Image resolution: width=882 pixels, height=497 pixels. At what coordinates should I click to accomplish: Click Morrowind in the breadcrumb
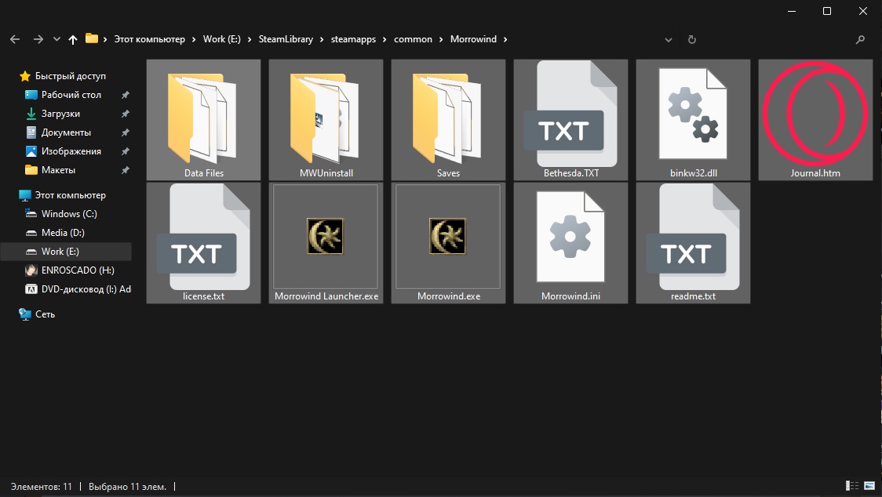473,39
